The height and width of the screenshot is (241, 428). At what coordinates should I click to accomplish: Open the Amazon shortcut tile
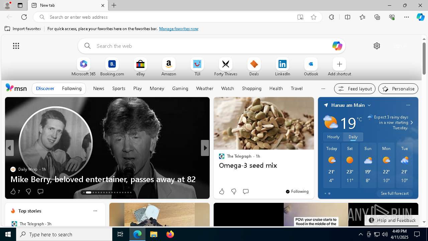tap(169, 67)
